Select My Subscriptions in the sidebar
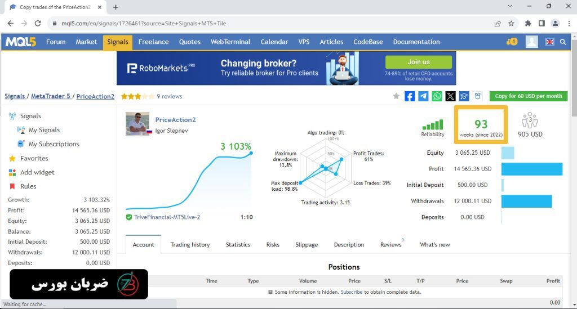 point(54,144)
